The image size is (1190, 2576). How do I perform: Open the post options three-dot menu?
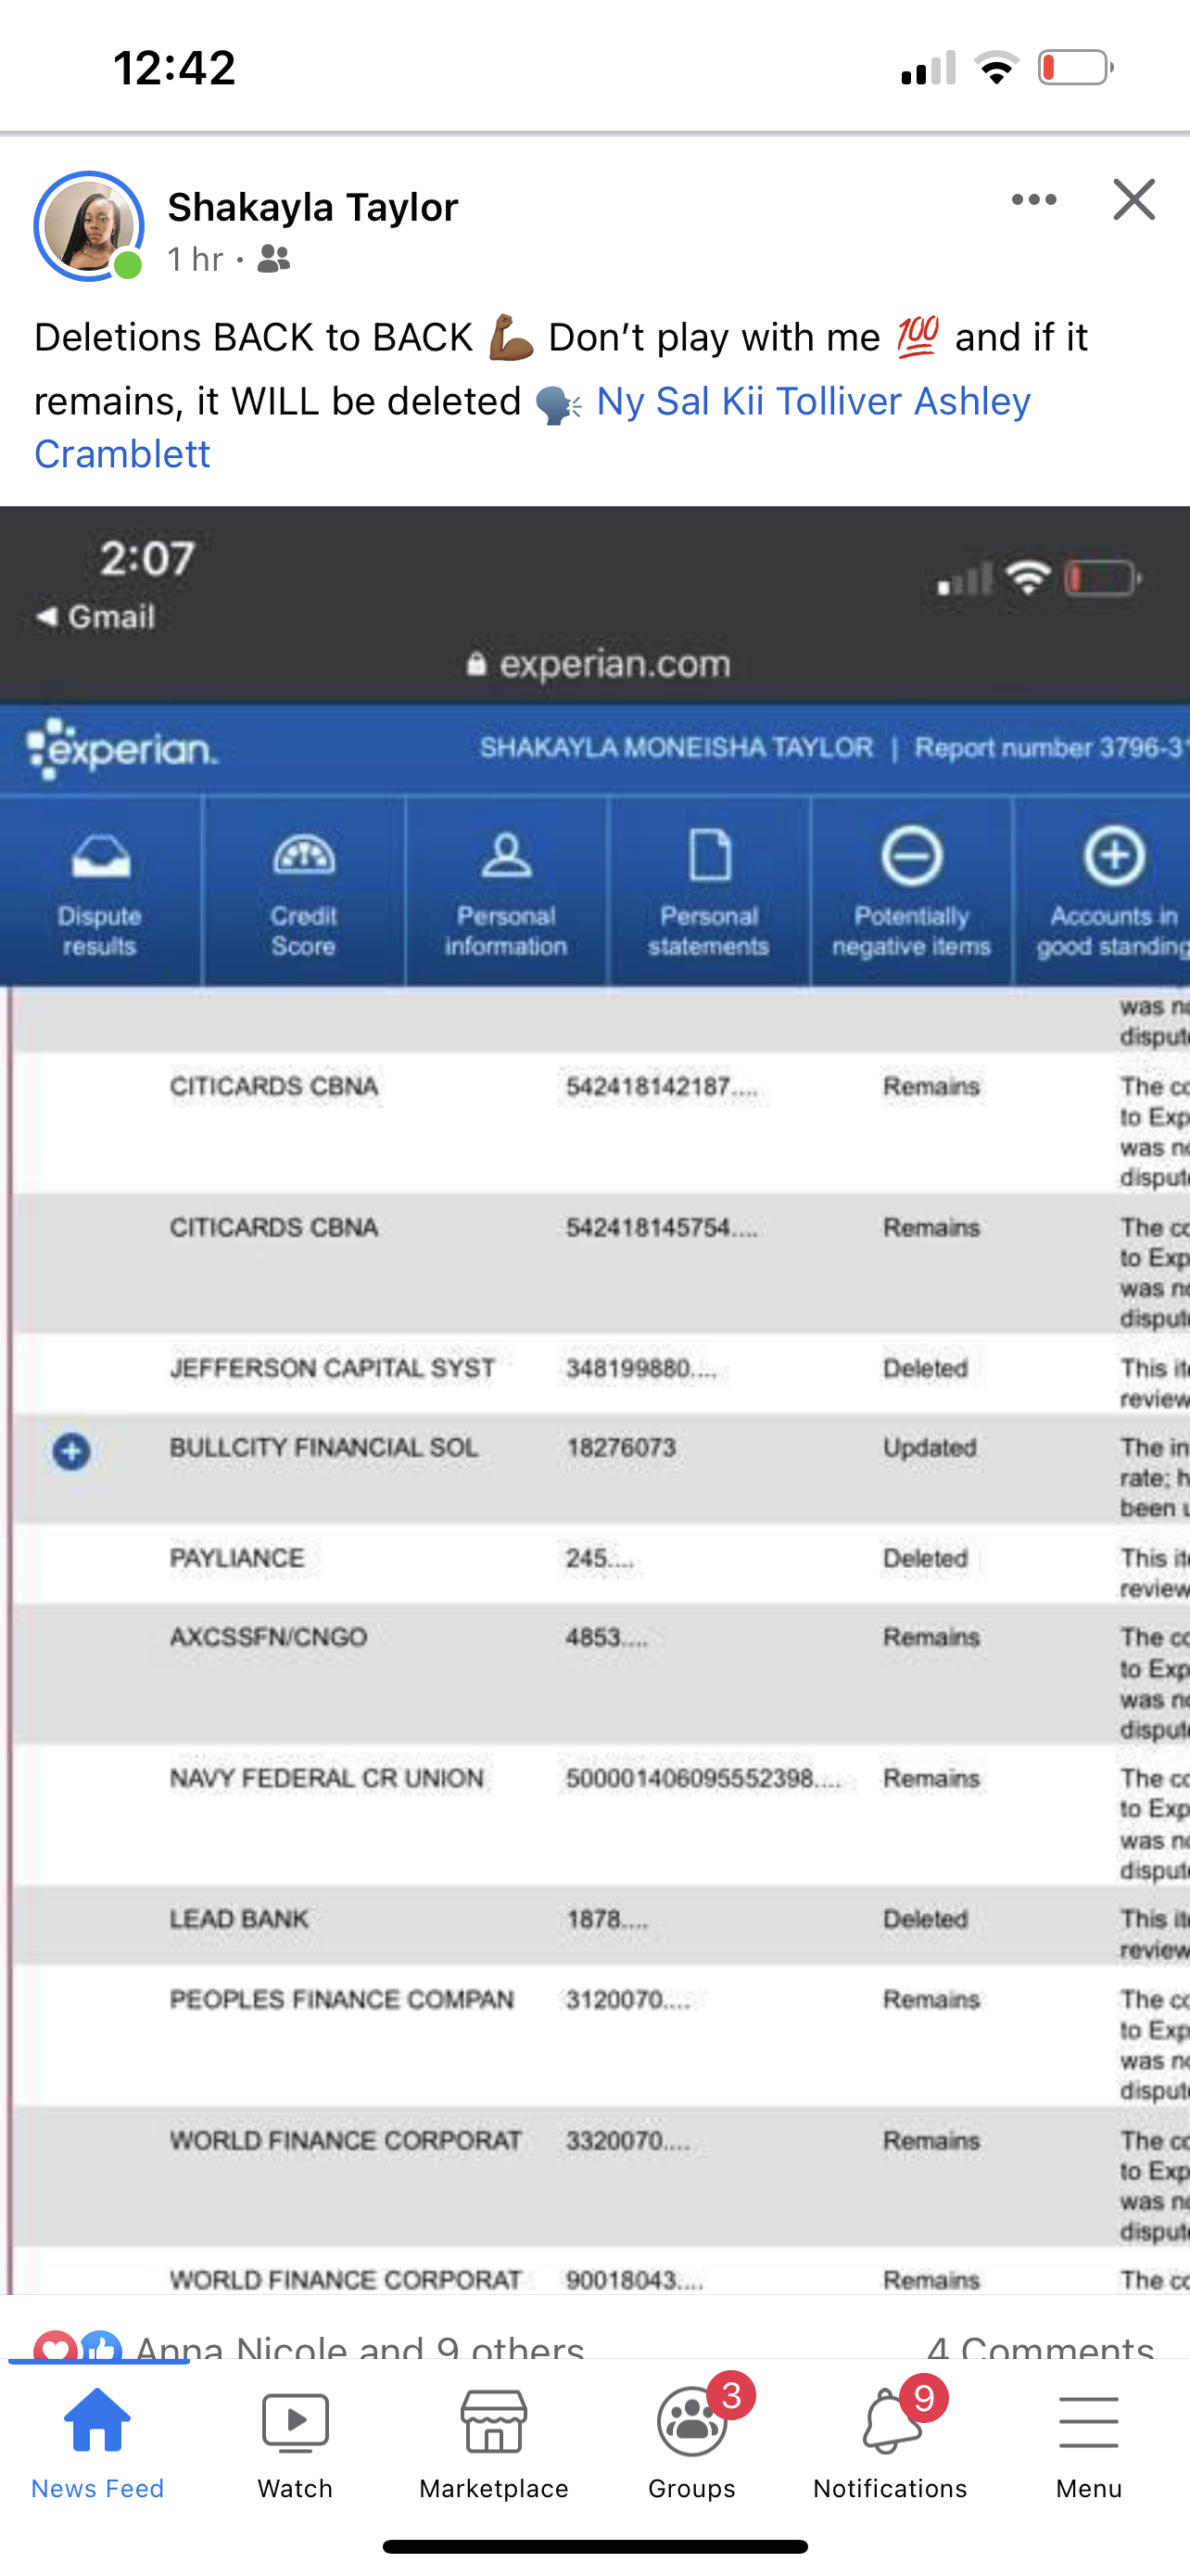(x=1033, y=200)
